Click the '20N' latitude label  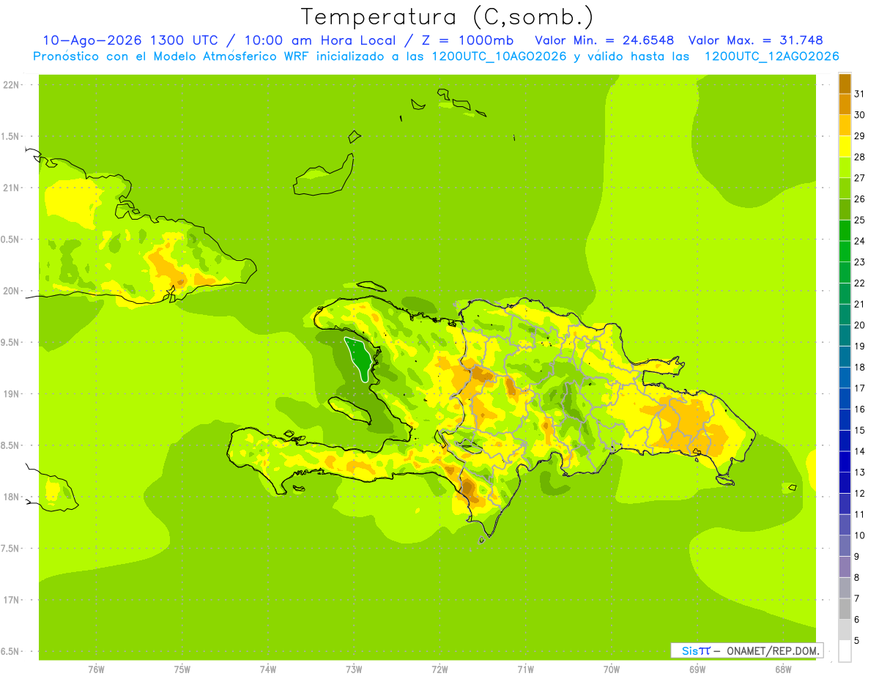(x=12, y=291)
